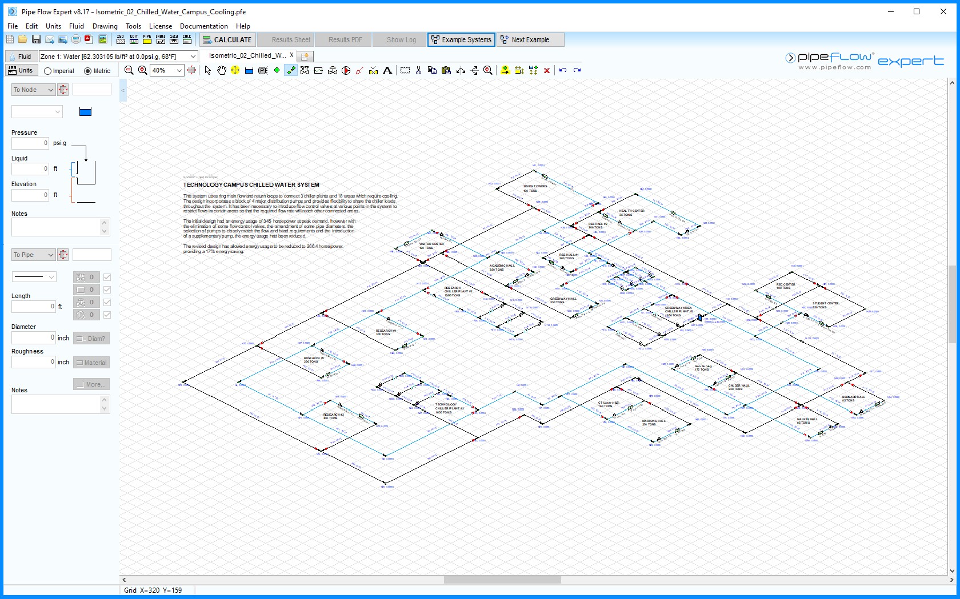This screenshot has height=599, width=960.
Task: Click the Fluid button
Action: 21,57
